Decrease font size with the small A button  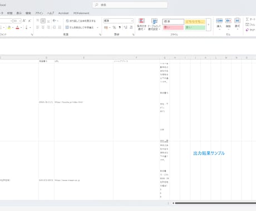pyautogui.click(x=29, y=21)
